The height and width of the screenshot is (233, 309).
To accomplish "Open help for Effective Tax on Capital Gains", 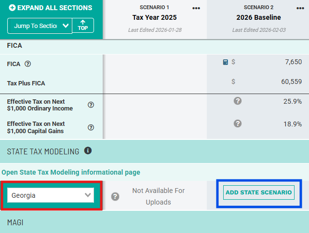I will [x=91, y=127].
